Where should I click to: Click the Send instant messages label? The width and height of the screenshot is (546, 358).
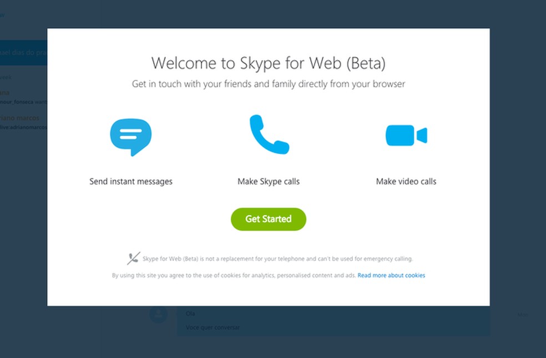tap(131, 181)
